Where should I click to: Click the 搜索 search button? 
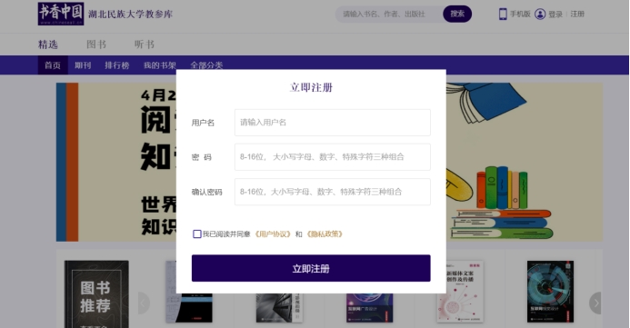[x=457, y=14]
